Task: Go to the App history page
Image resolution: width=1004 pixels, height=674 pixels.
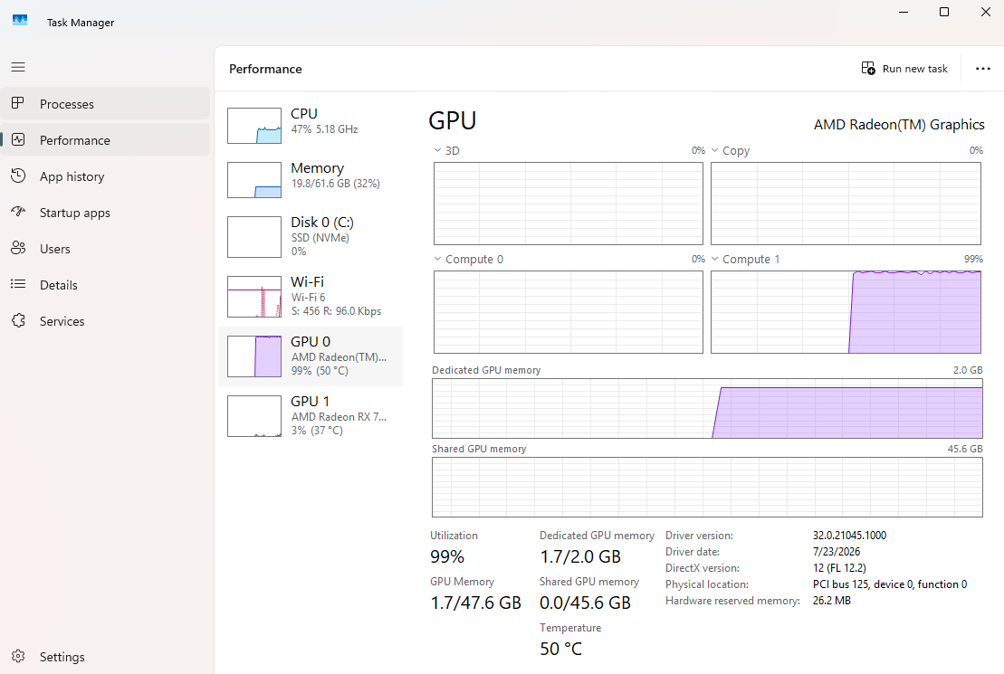Action: click(x=105, y=176)
